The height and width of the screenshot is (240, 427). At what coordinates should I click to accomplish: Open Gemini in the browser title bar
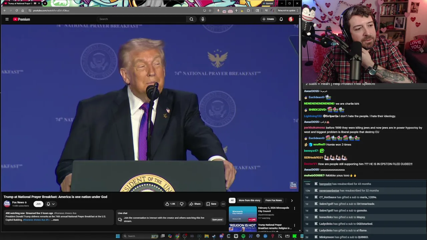[268, 3]
